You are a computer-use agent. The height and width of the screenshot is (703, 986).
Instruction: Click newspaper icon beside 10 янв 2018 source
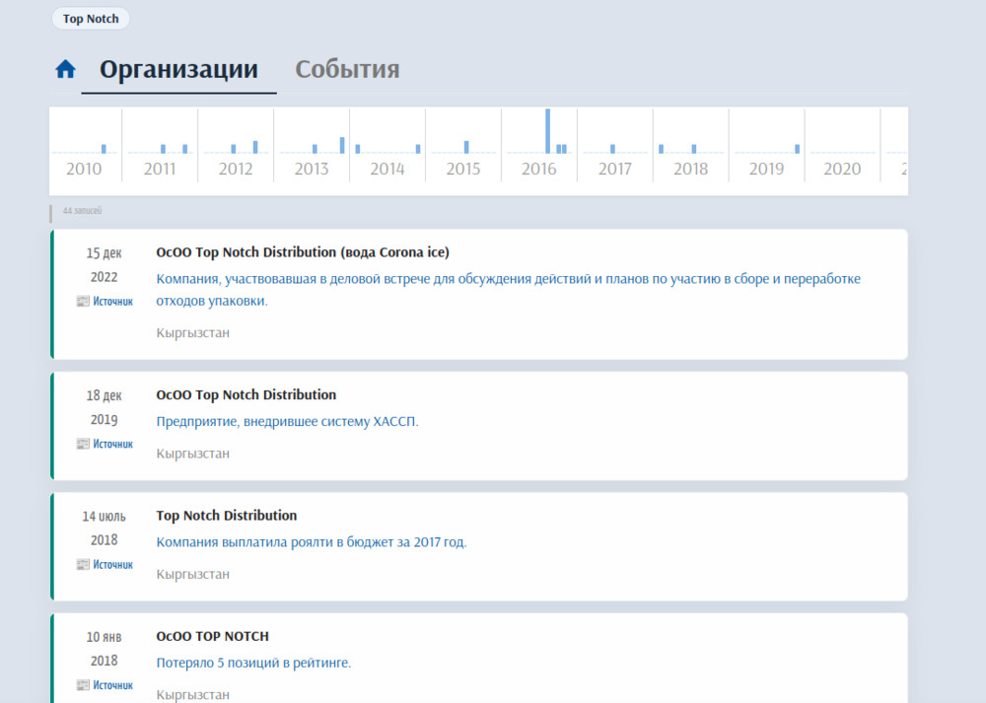pos(83,686)
